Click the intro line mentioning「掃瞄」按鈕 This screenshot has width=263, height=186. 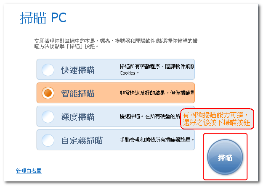(66, 46)
